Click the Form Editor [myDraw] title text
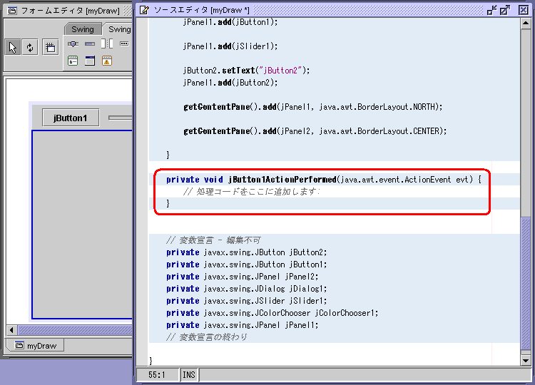This screenshot has width=535, height=385. 71,11
